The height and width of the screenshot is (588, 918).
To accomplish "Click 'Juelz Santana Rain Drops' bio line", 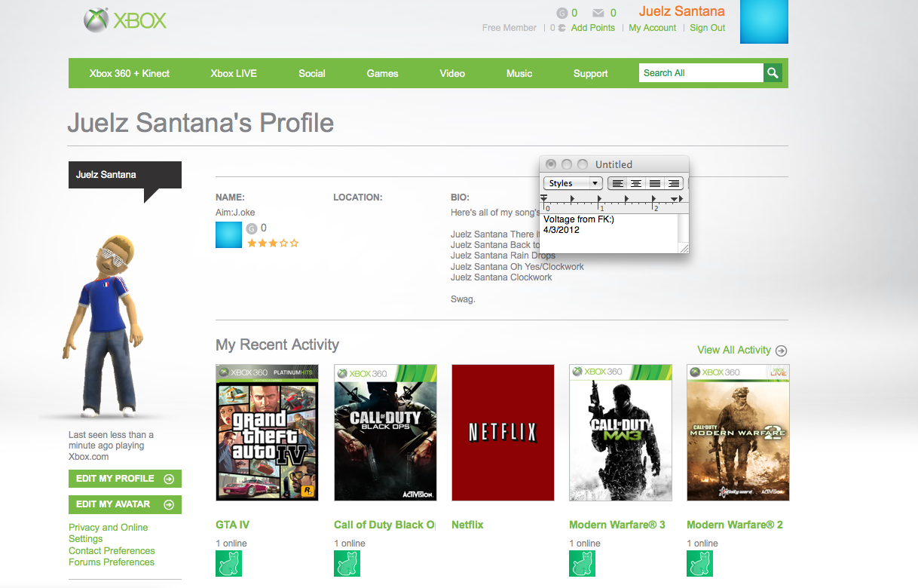I will 503,256.
